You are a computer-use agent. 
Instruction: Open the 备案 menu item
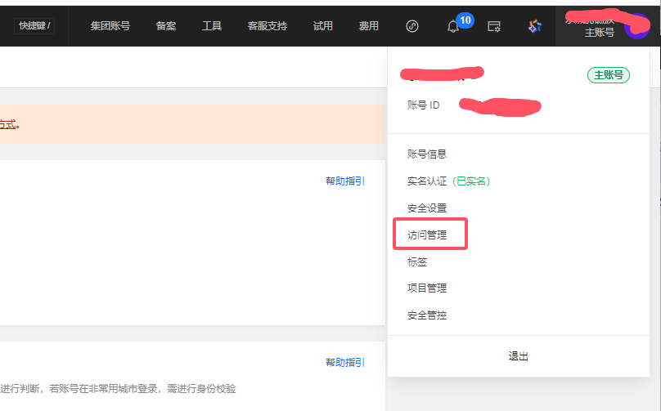(166, 26)
